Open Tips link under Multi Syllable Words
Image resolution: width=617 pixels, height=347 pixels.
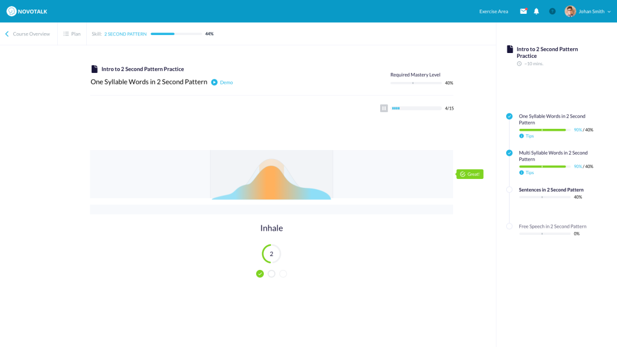click(x=529, y=173)
